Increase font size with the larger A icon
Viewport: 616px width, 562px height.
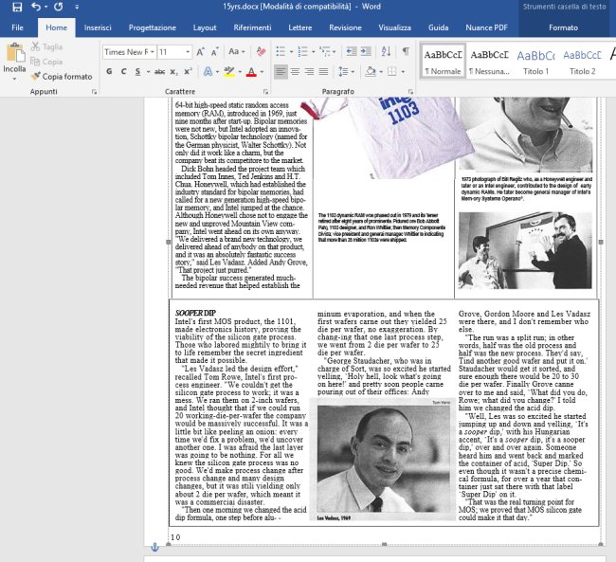tap(200, 52)
